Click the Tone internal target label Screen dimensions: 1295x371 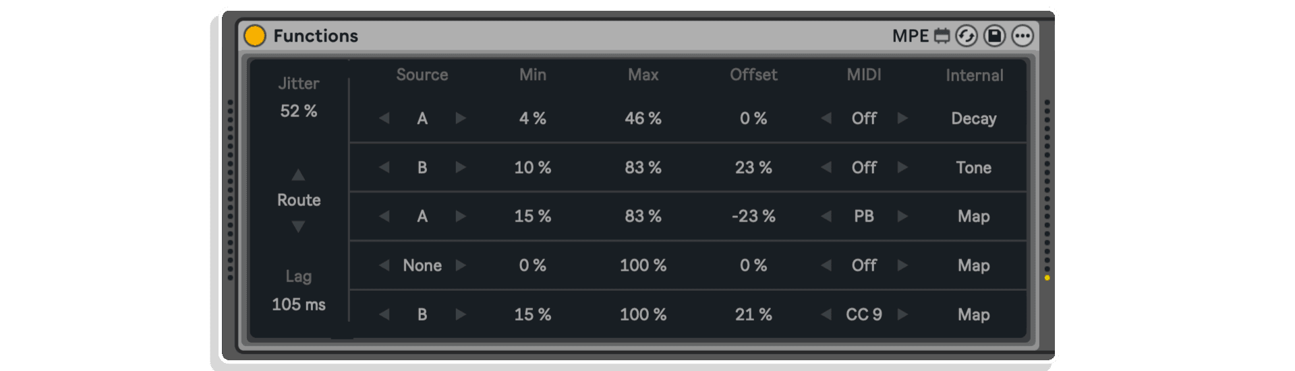(974, 168)
